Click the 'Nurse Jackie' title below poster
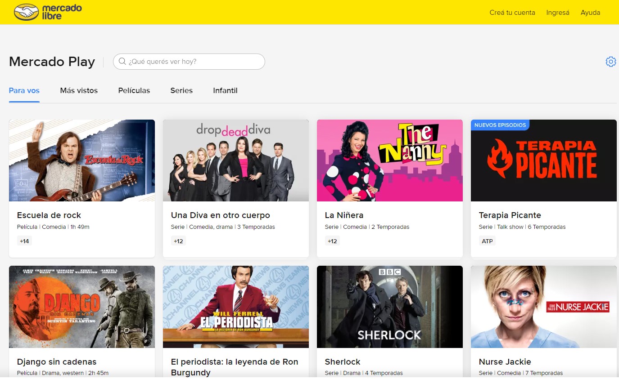The image size is (619, 379). click(x=505, y=362)
